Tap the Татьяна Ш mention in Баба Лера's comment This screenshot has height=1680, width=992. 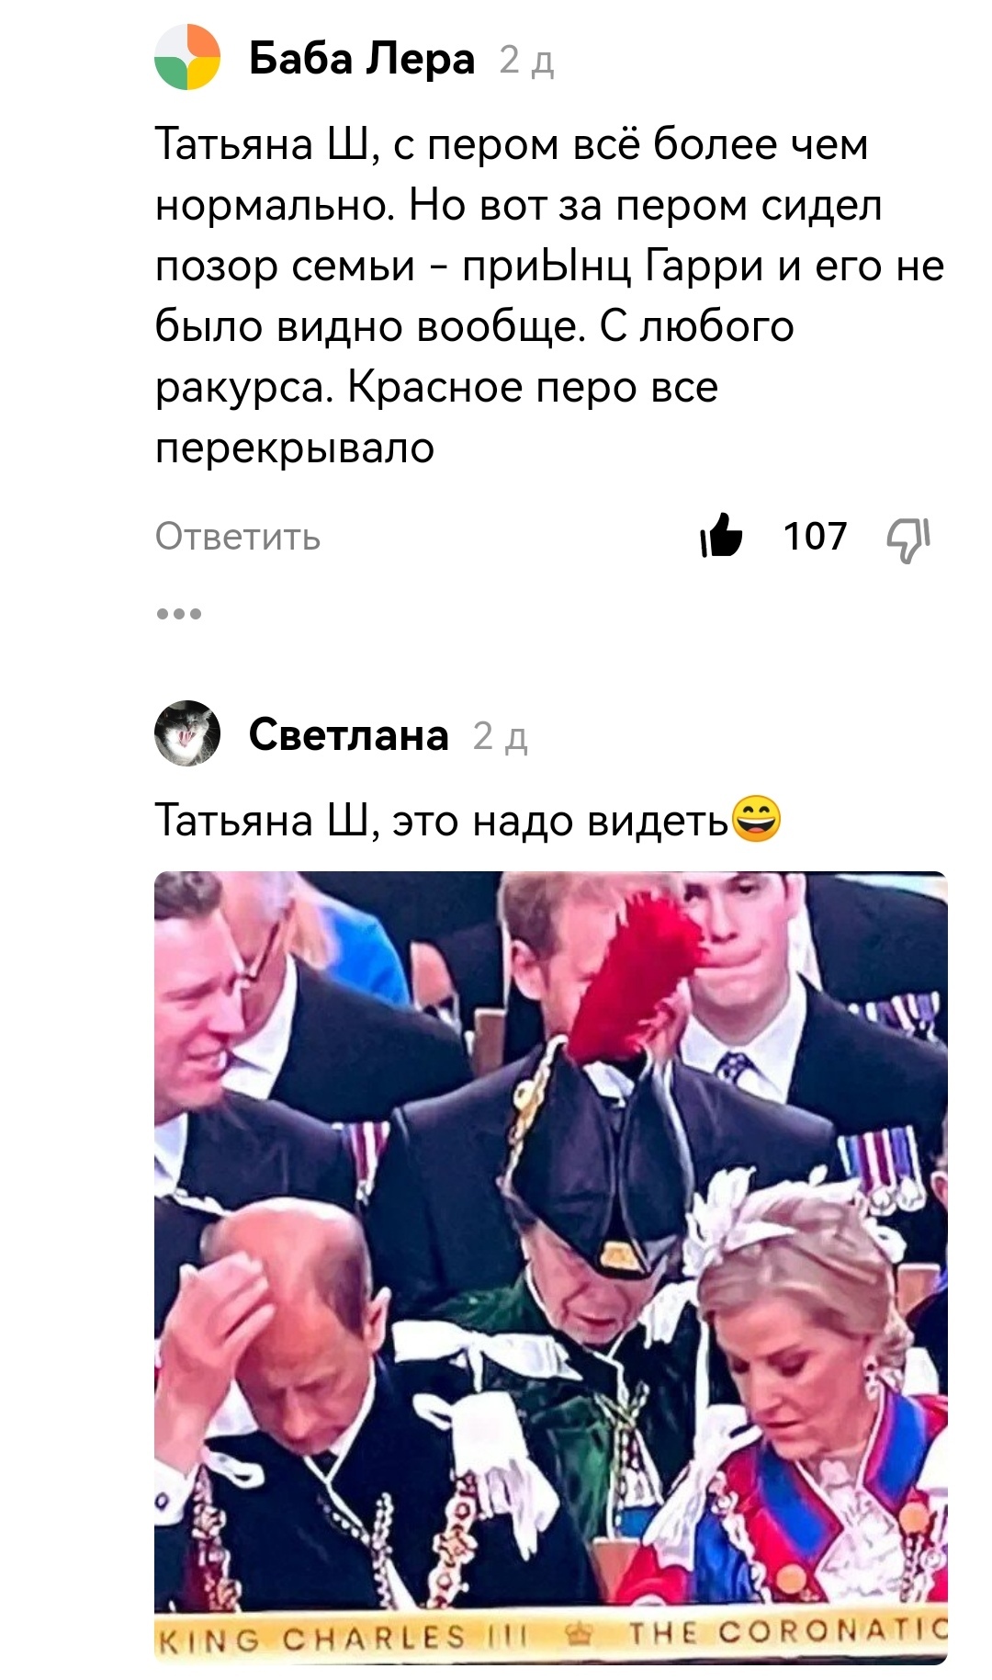(261, 144)
